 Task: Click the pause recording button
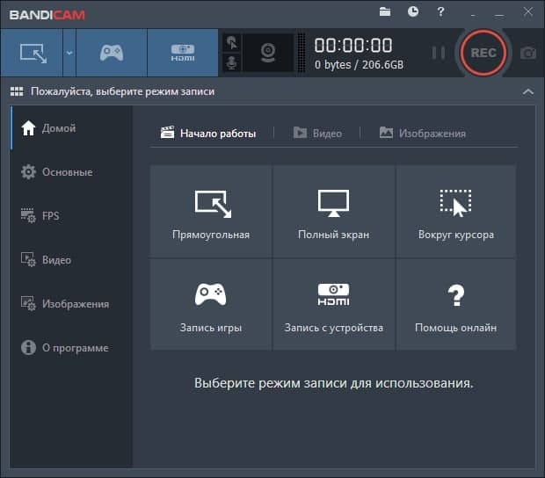pos(438,53)
